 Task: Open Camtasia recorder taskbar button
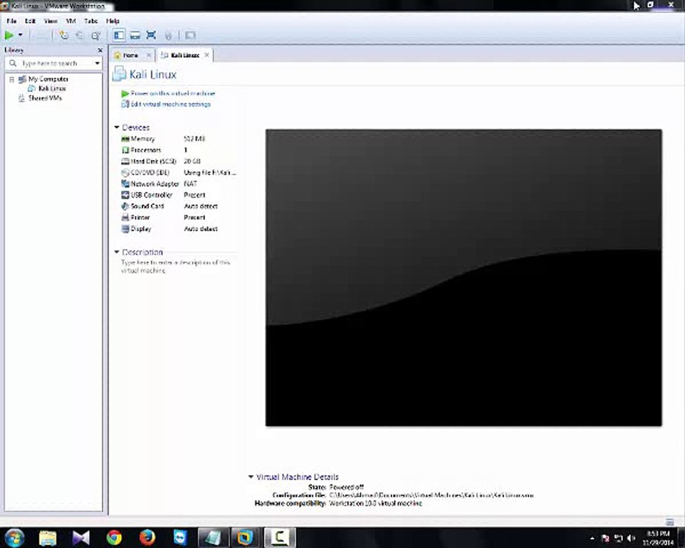tap(279, 537)
